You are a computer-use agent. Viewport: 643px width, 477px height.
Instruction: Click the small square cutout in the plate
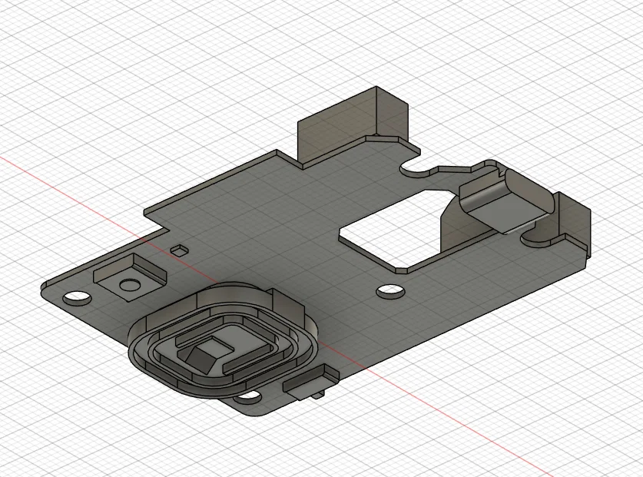coord(179,250)
